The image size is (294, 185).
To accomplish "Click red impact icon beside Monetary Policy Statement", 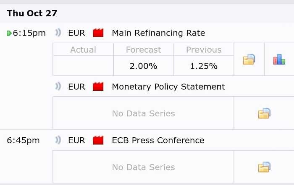I will [98, 87].
